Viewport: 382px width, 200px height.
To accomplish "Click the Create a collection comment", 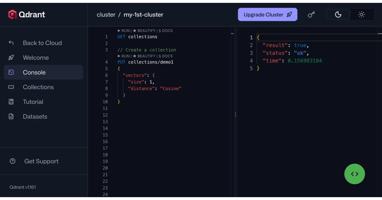I will (x=147, y=50).
